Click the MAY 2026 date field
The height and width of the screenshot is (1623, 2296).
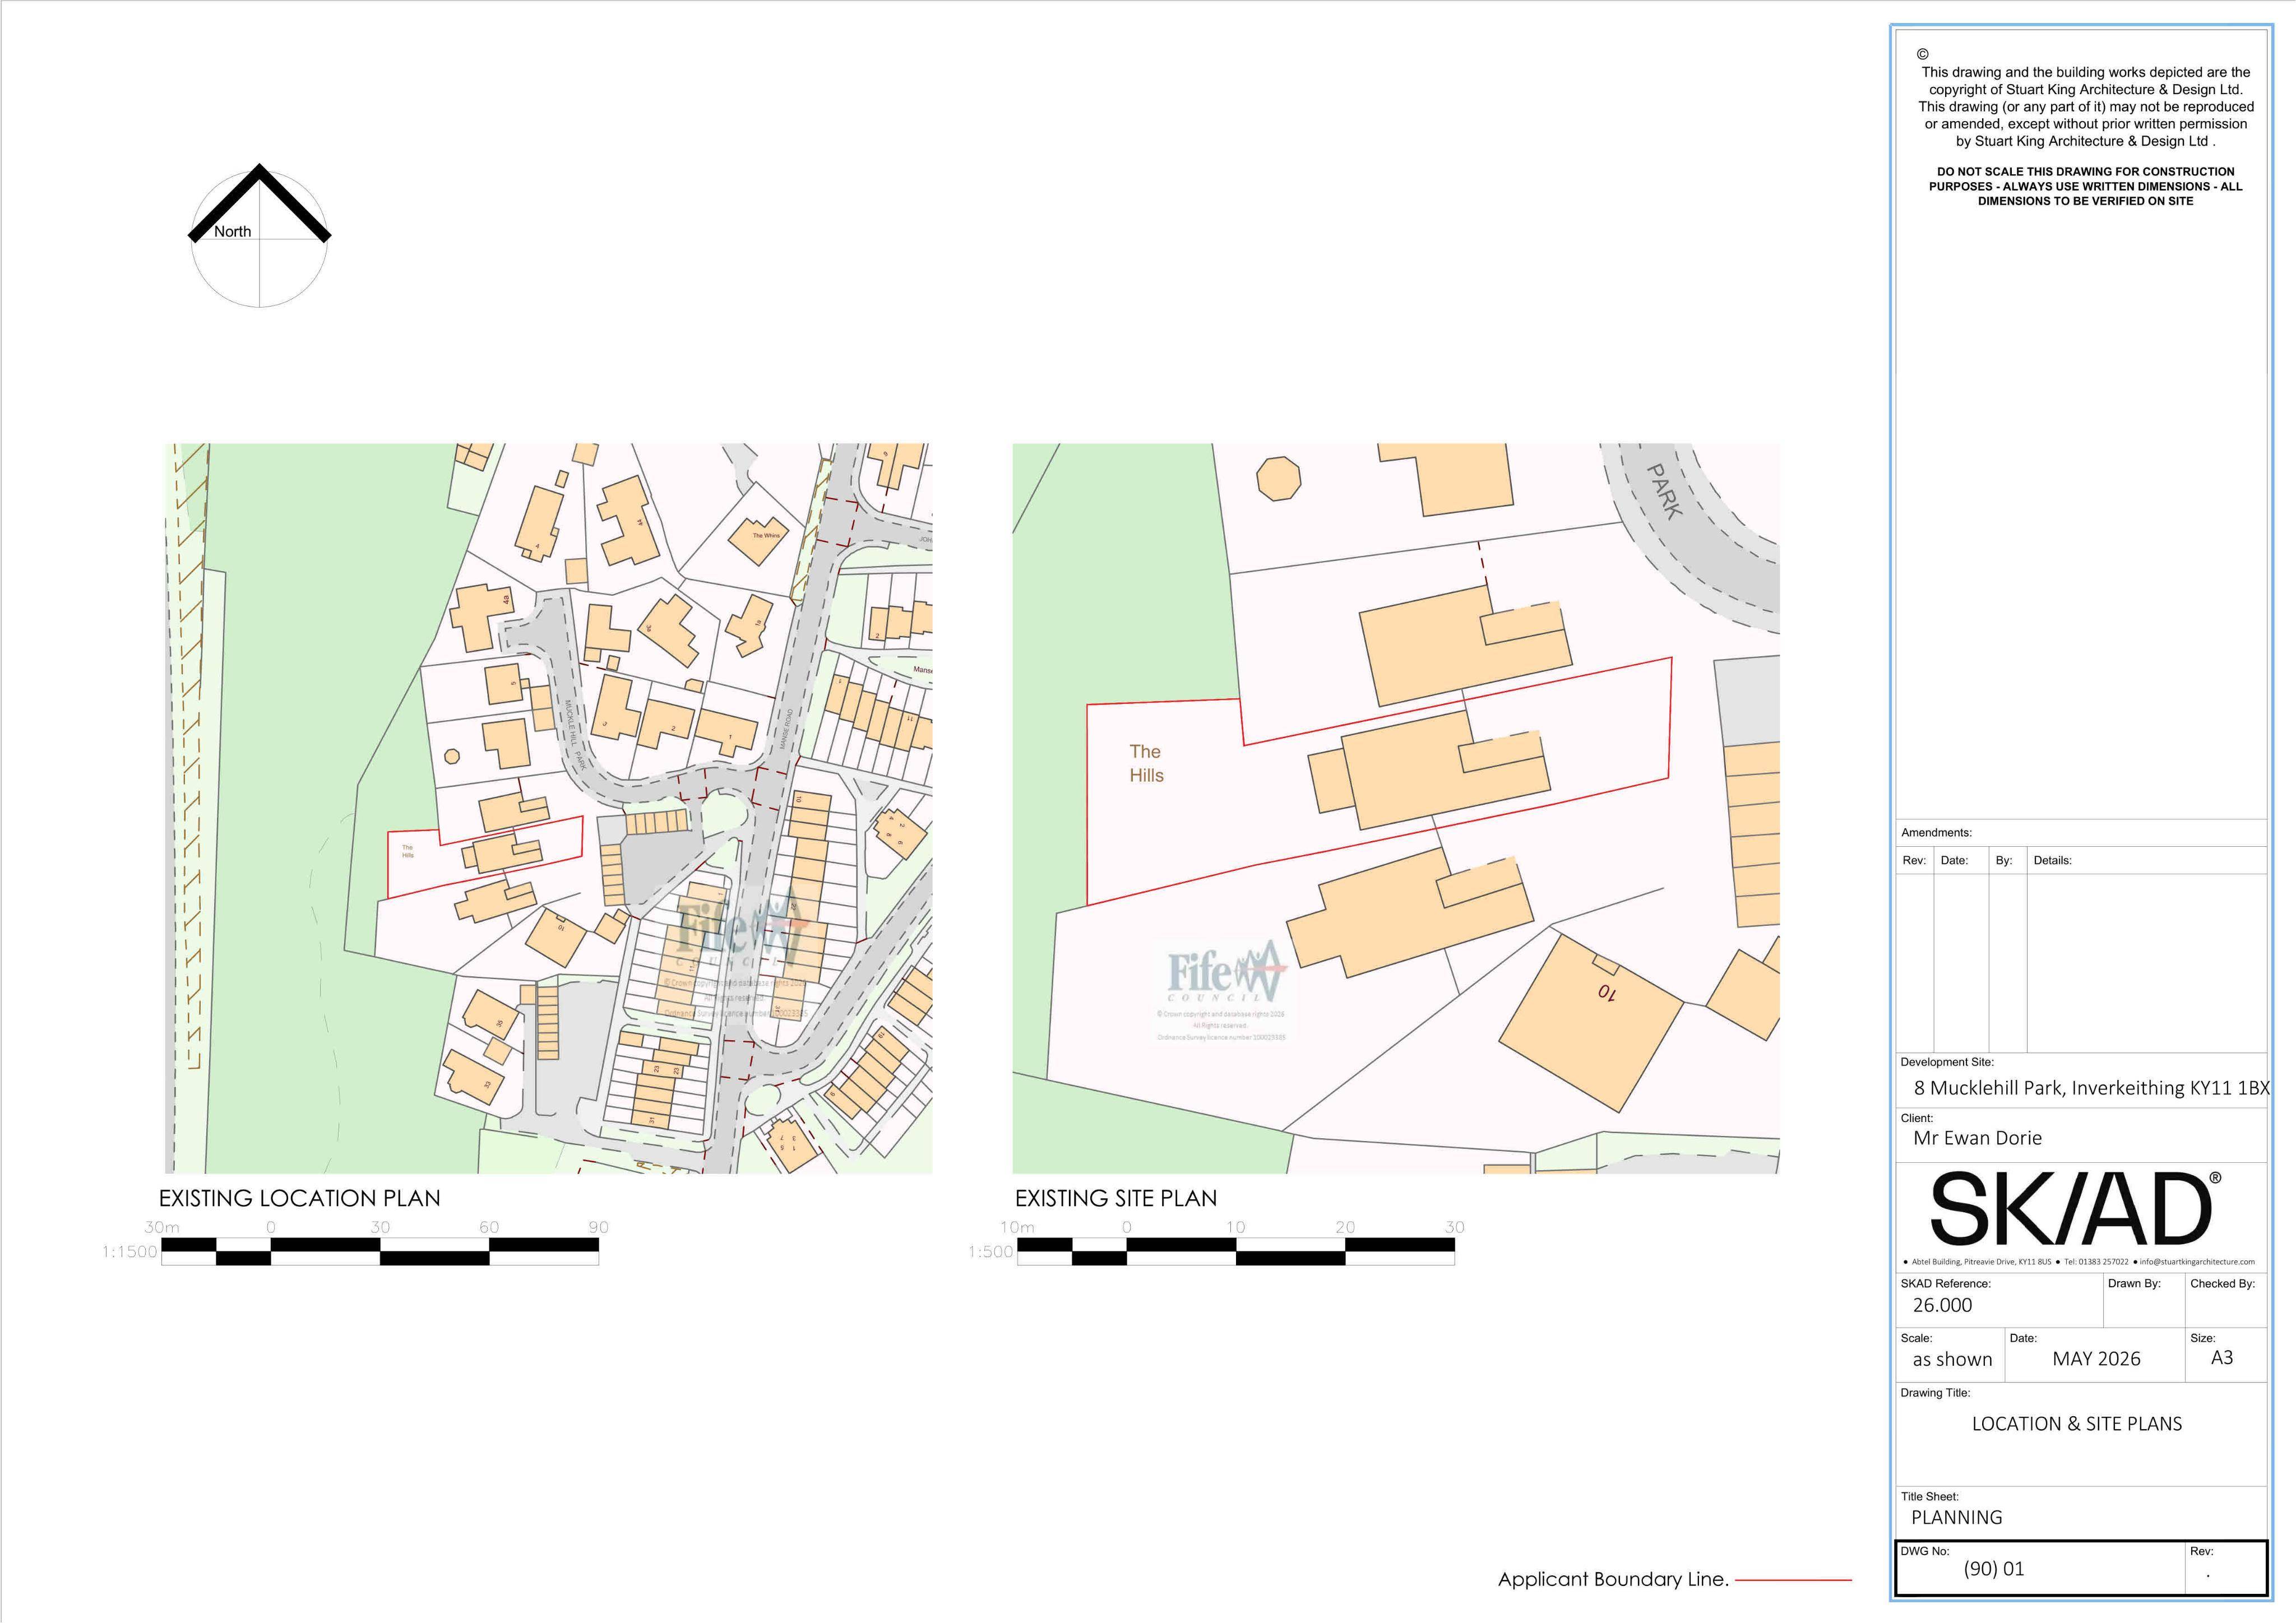point(2096,1359)
